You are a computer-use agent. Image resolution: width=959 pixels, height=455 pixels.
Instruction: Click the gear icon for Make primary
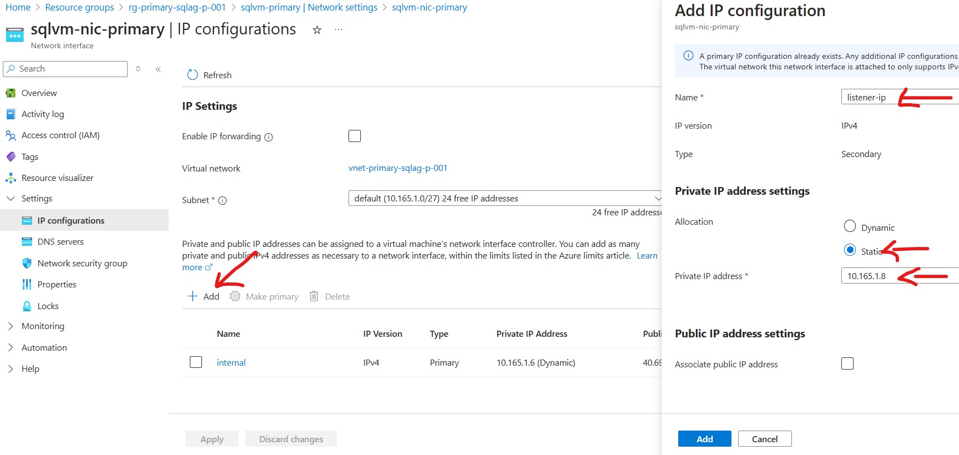(235, 296)
